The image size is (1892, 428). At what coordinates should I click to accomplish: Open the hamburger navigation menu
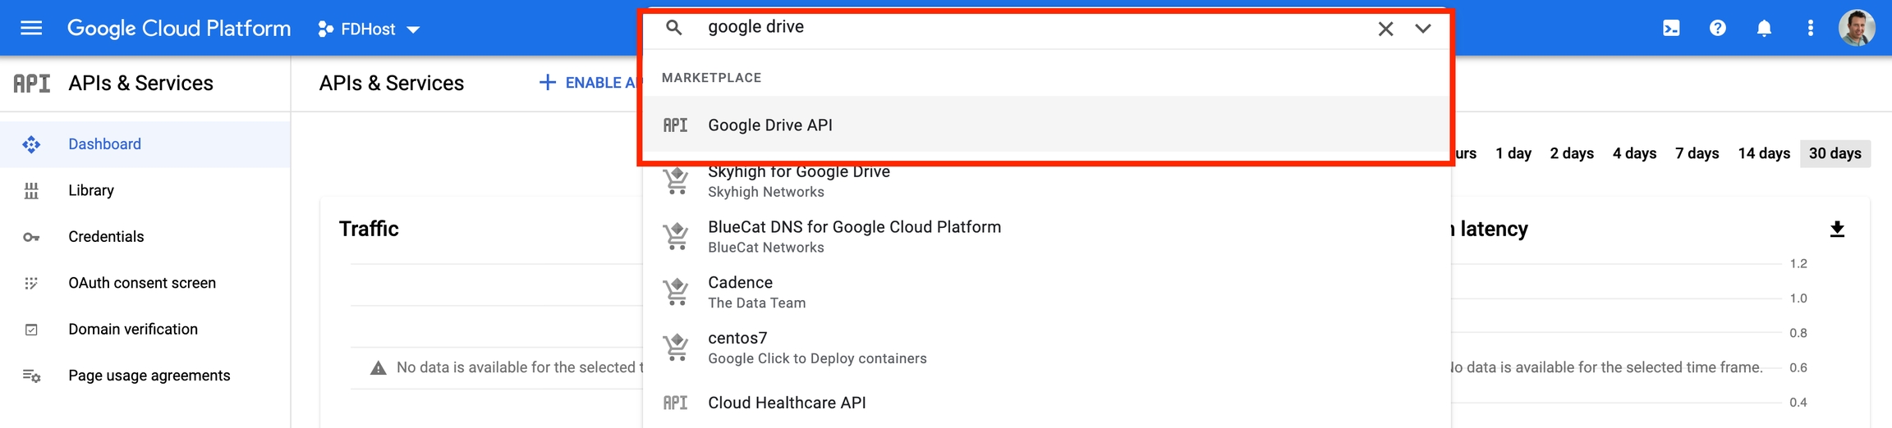[x=31, y=29]
